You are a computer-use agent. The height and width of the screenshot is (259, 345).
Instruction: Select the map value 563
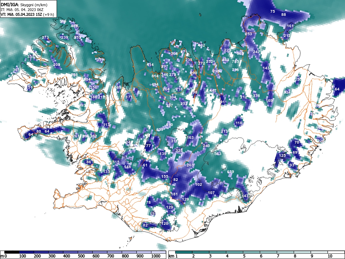(x=218, y=154)
